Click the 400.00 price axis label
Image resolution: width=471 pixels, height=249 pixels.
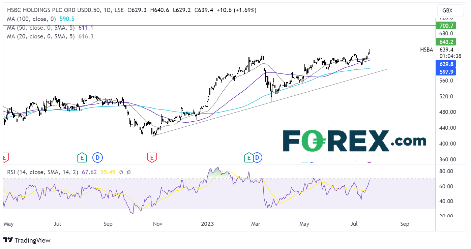(447, 144)
